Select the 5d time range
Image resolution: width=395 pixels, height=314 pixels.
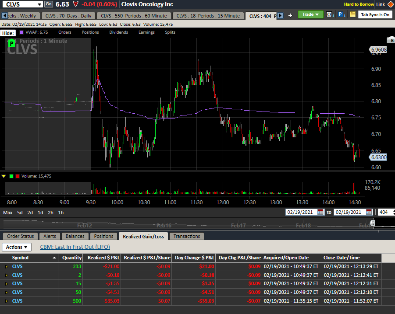[20, 213]
